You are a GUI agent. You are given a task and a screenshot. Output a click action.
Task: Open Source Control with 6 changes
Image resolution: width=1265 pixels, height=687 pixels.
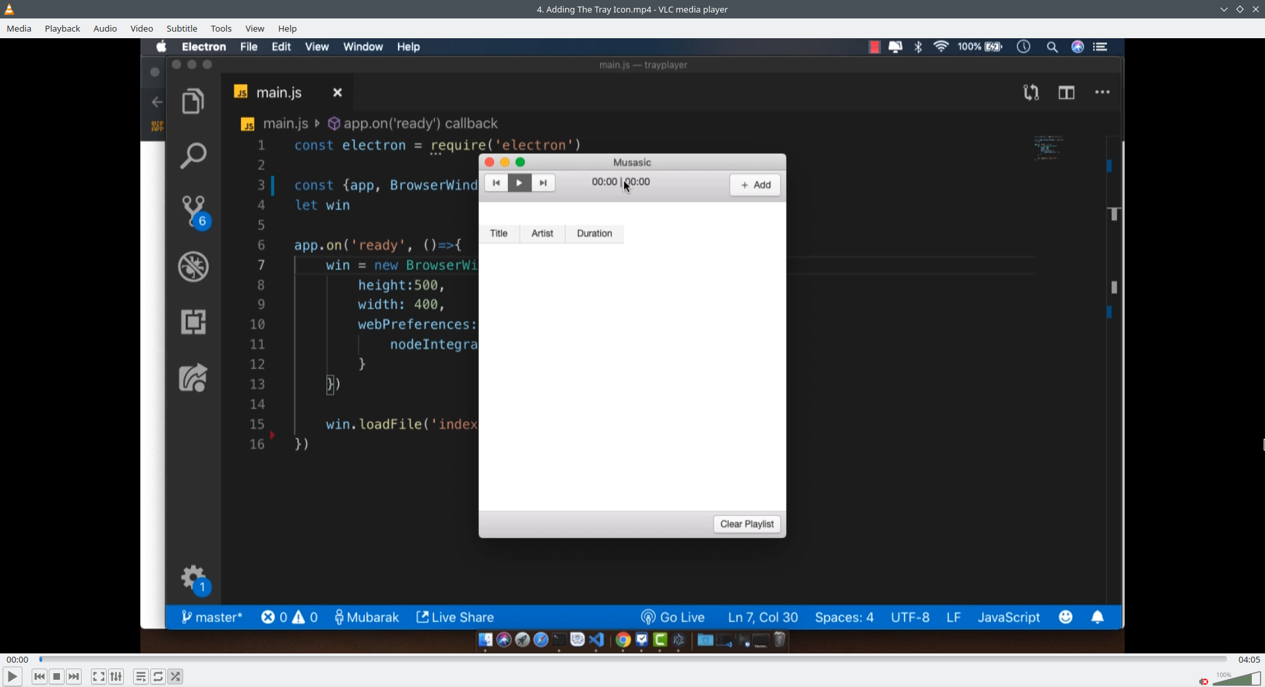[194, 211]
